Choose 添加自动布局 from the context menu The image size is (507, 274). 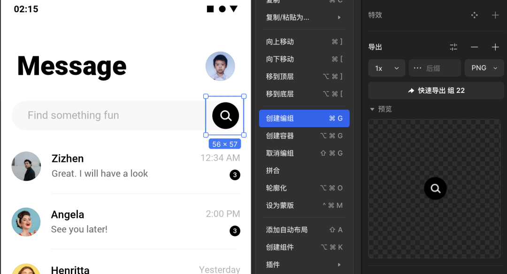(x=304, y=230)
